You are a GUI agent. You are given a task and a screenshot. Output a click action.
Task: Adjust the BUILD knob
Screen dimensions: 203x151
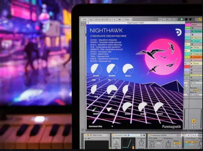click(128, 69)
